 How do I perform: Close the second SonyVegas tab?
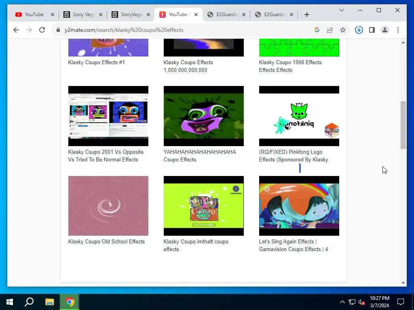click(148, 15)
